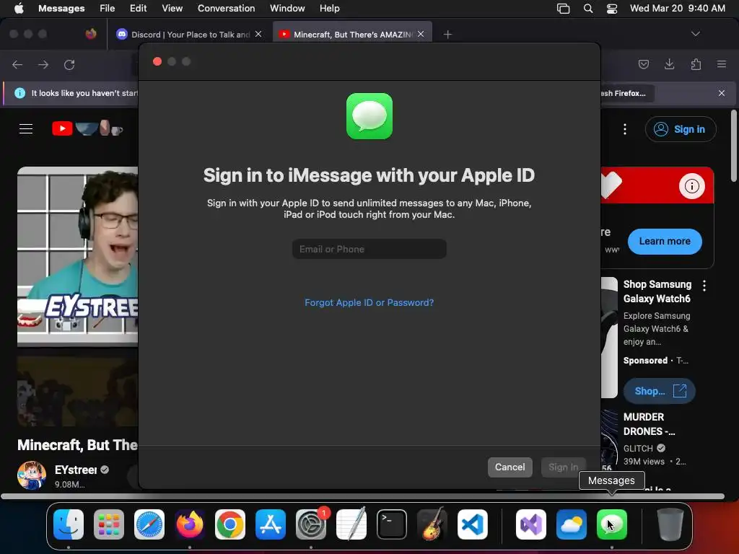
Task: Click the Stage Manager menu bar icon
Action: [x=563, y=9]
